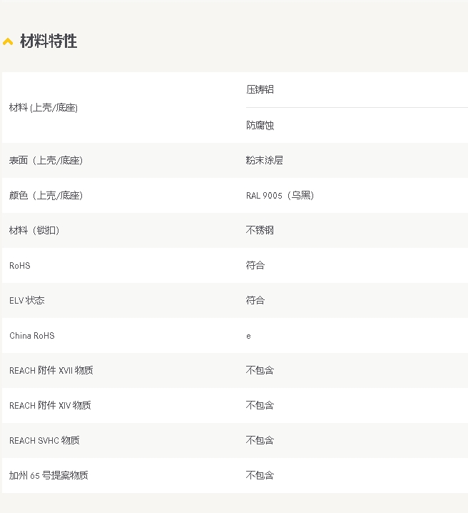468x513 pixels.
Task: Select the China RoHS value e
Action: (x=248, y=336)
